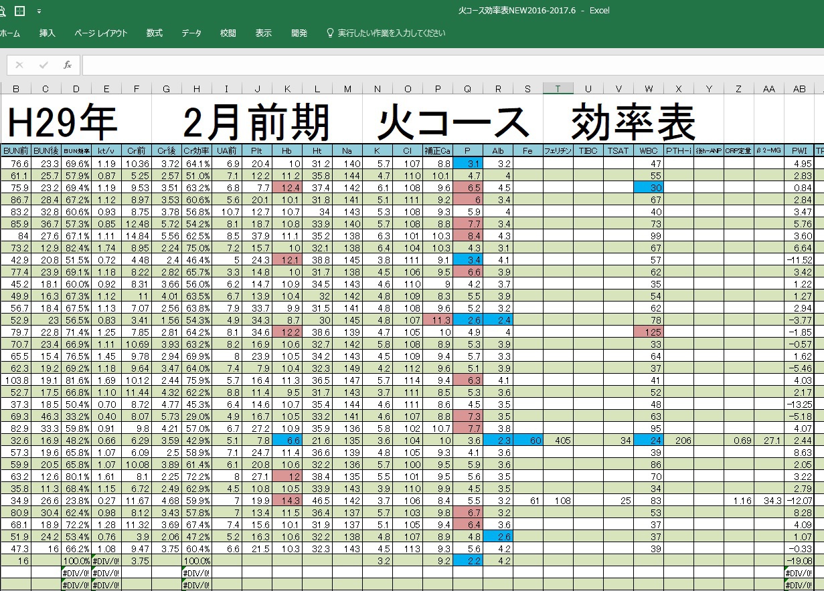
Task: Open the 校閲 tab
Action: (228, 33)
